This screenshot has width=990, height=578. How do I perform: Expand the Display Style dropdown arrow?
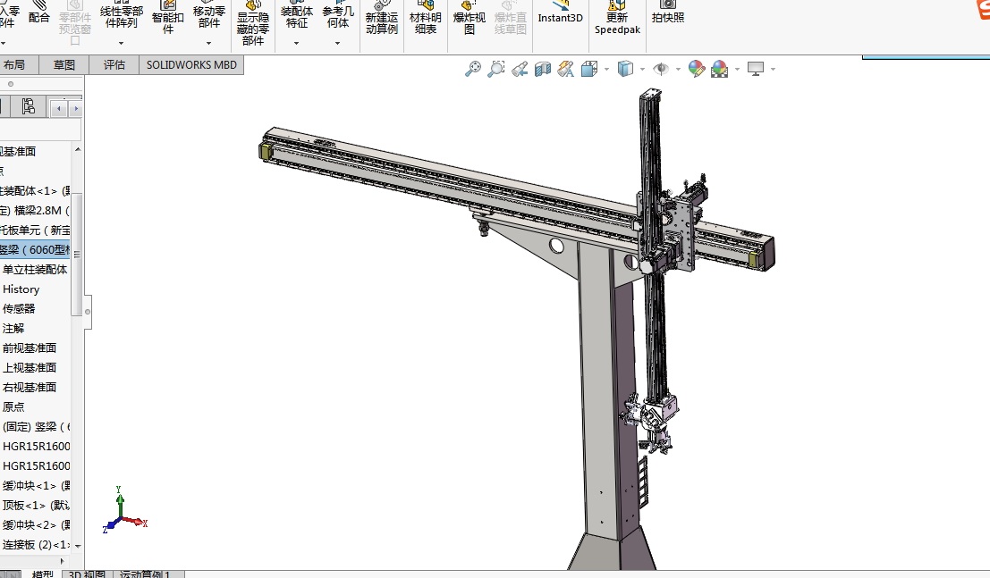[x=644, y=69]
